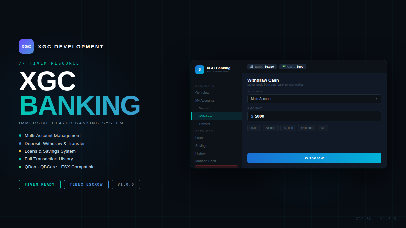The width and height of the screenshot is (406, 228).
Task: Click the bank building icon in the header
Action: coord(252,67)
